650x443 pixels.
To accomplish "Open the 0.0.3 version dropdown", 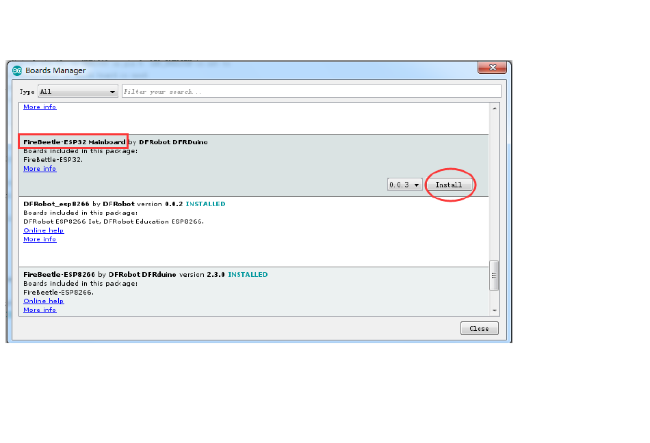I will [x=404, y=185].
